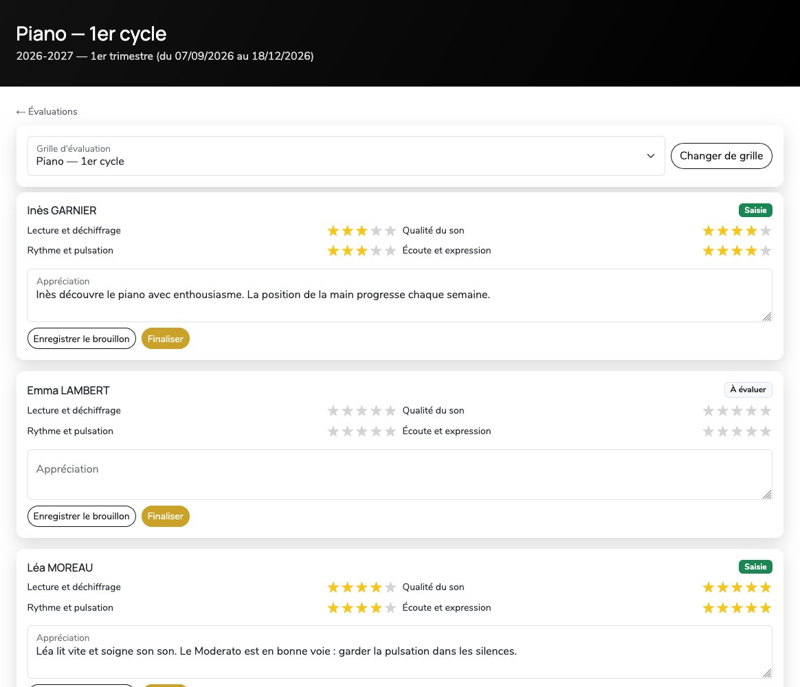The height and width of the screenshot is (687, 800).
Task: Click the Saisie badge on Inès GARNIER's card
Action: click(755, 210)
